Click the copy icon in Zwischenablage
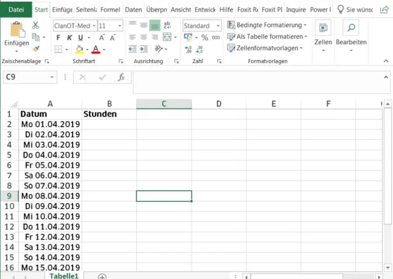The image size is (393, 279). (x=36, y=37)
